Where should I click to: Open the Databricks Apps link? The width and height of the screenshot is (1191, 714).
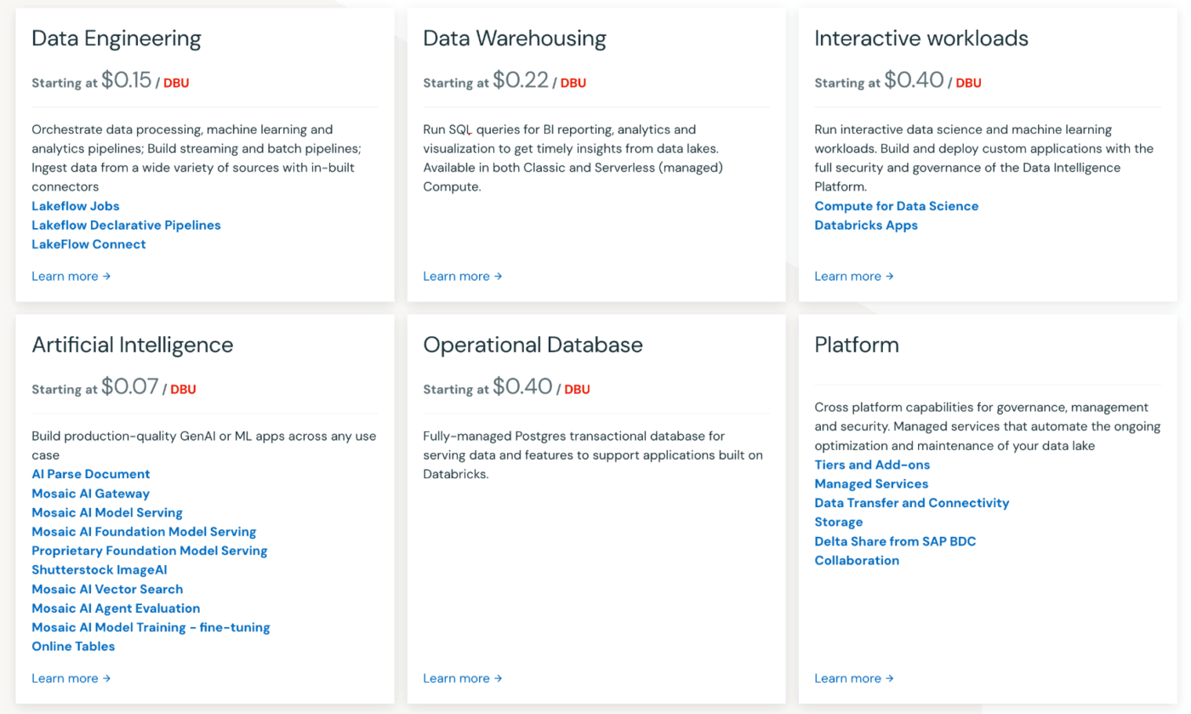[866, 225]
